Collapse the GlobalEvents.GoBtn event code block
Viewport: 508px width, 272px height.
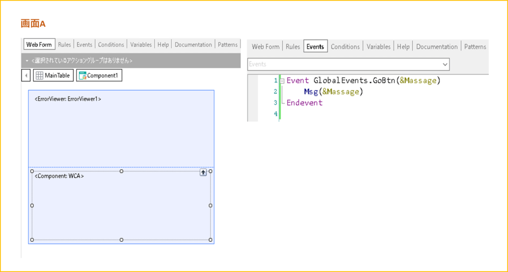tap(282, 81)
